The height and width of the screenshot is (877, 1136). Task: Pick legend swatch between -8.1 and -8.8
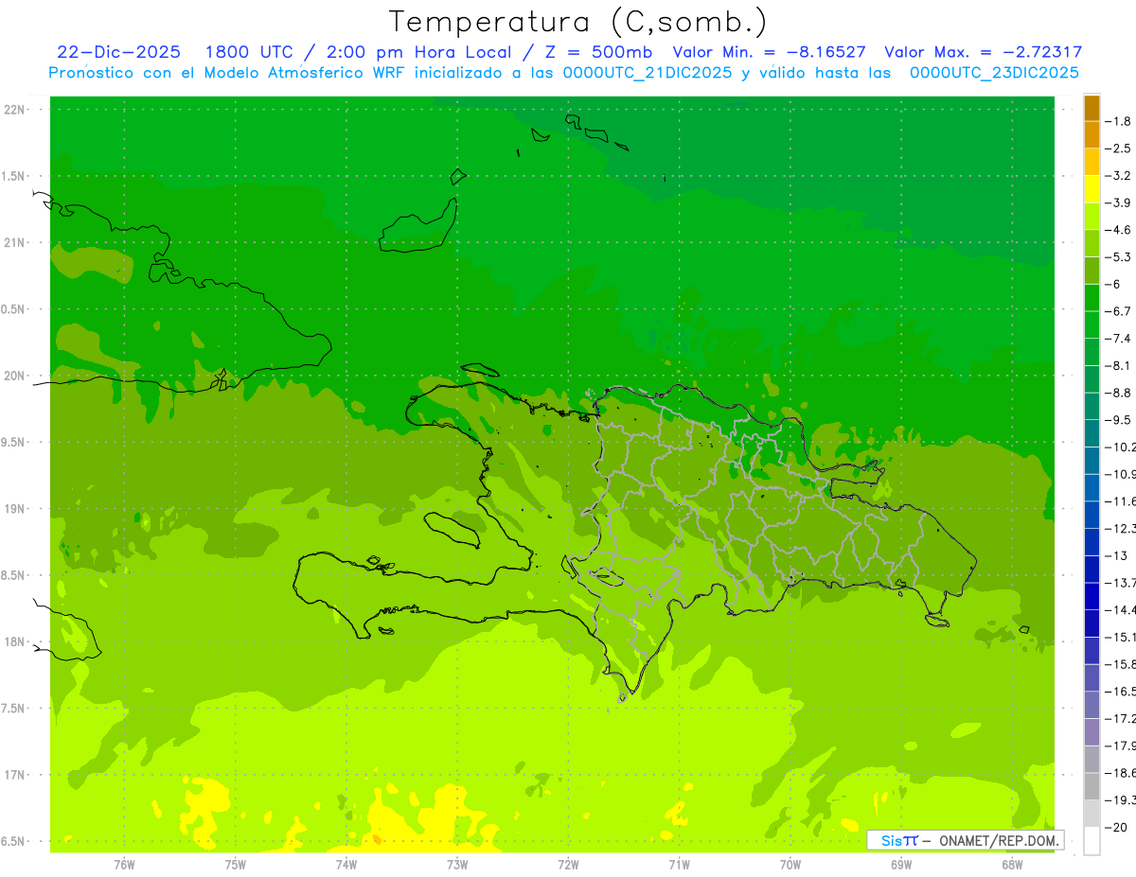pos(1092,379)
